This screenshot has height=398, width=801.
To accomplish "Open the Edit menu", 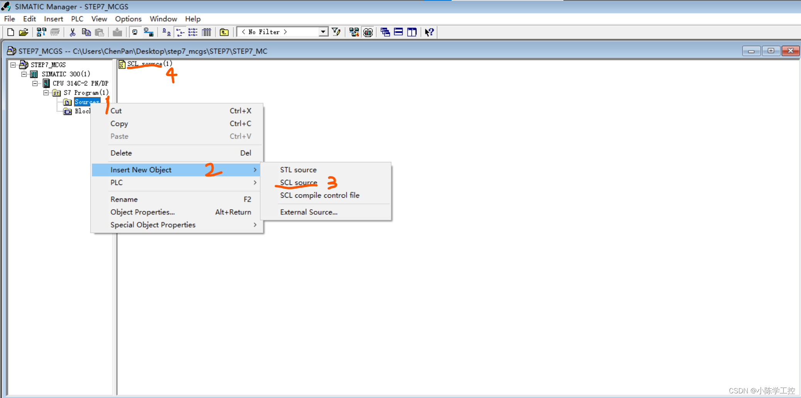I will (29, 19).
